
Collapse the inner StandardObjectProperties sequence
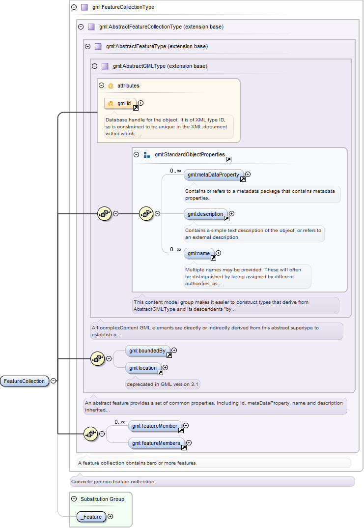click(x=158, y=213)
